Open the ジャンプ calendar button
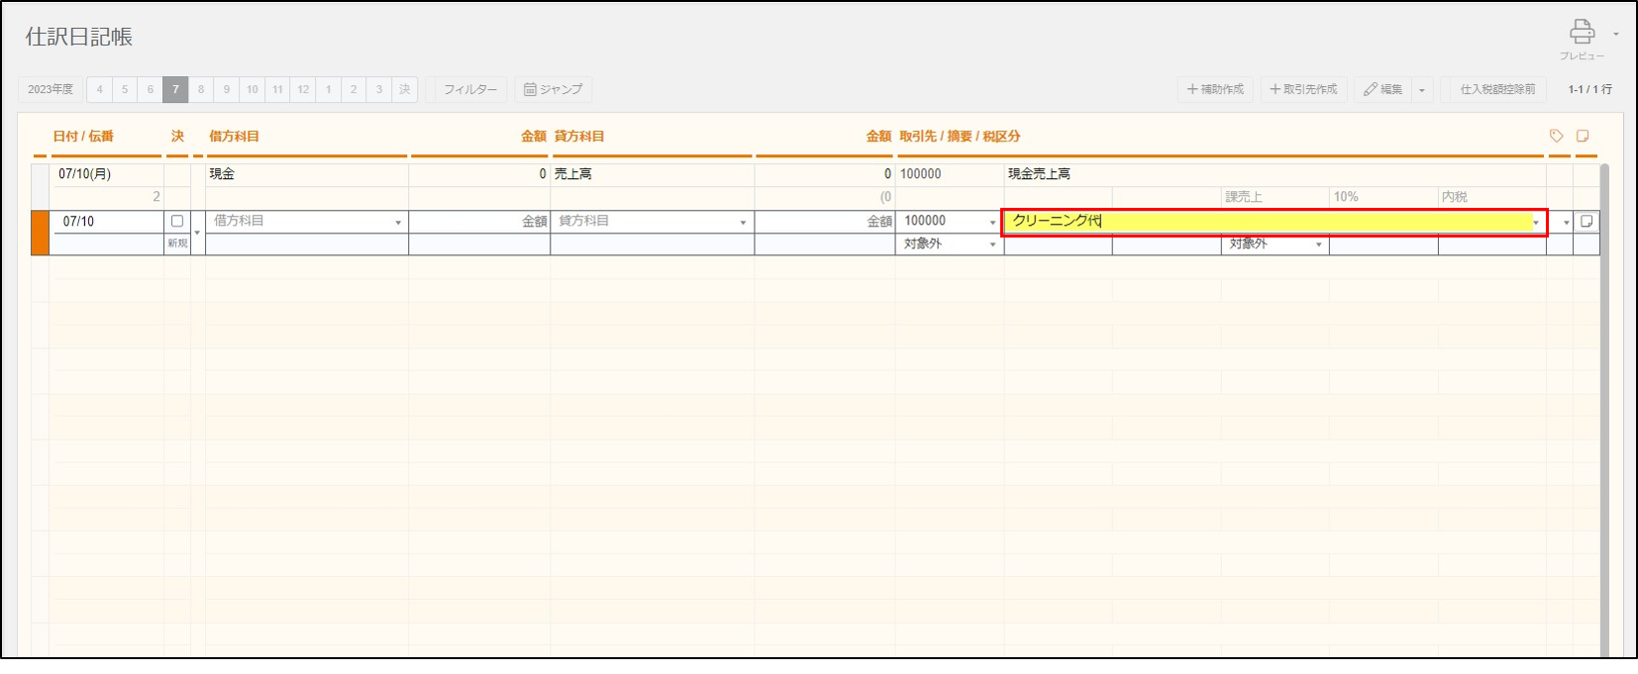The height and width of the screenshot is (674, 1638). point(553,89)
